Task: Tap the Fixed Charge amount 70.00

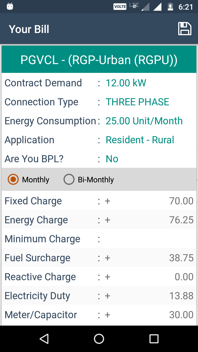Action: [182, 201]
